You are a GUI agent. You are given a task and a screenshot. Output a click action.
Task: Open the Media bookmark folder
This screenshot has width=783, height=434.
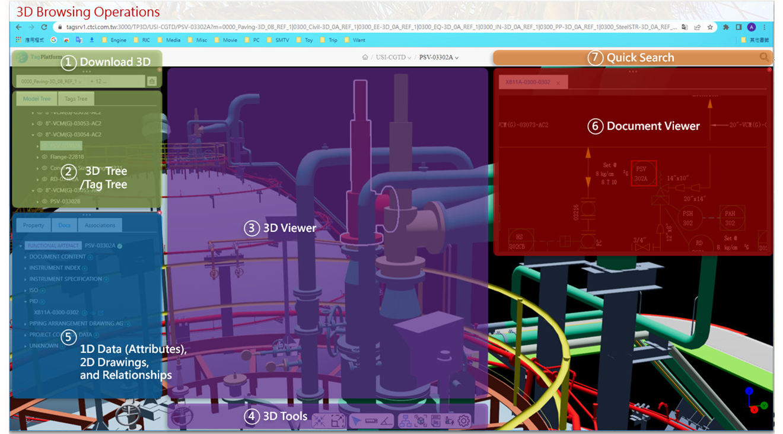[169, 40]
